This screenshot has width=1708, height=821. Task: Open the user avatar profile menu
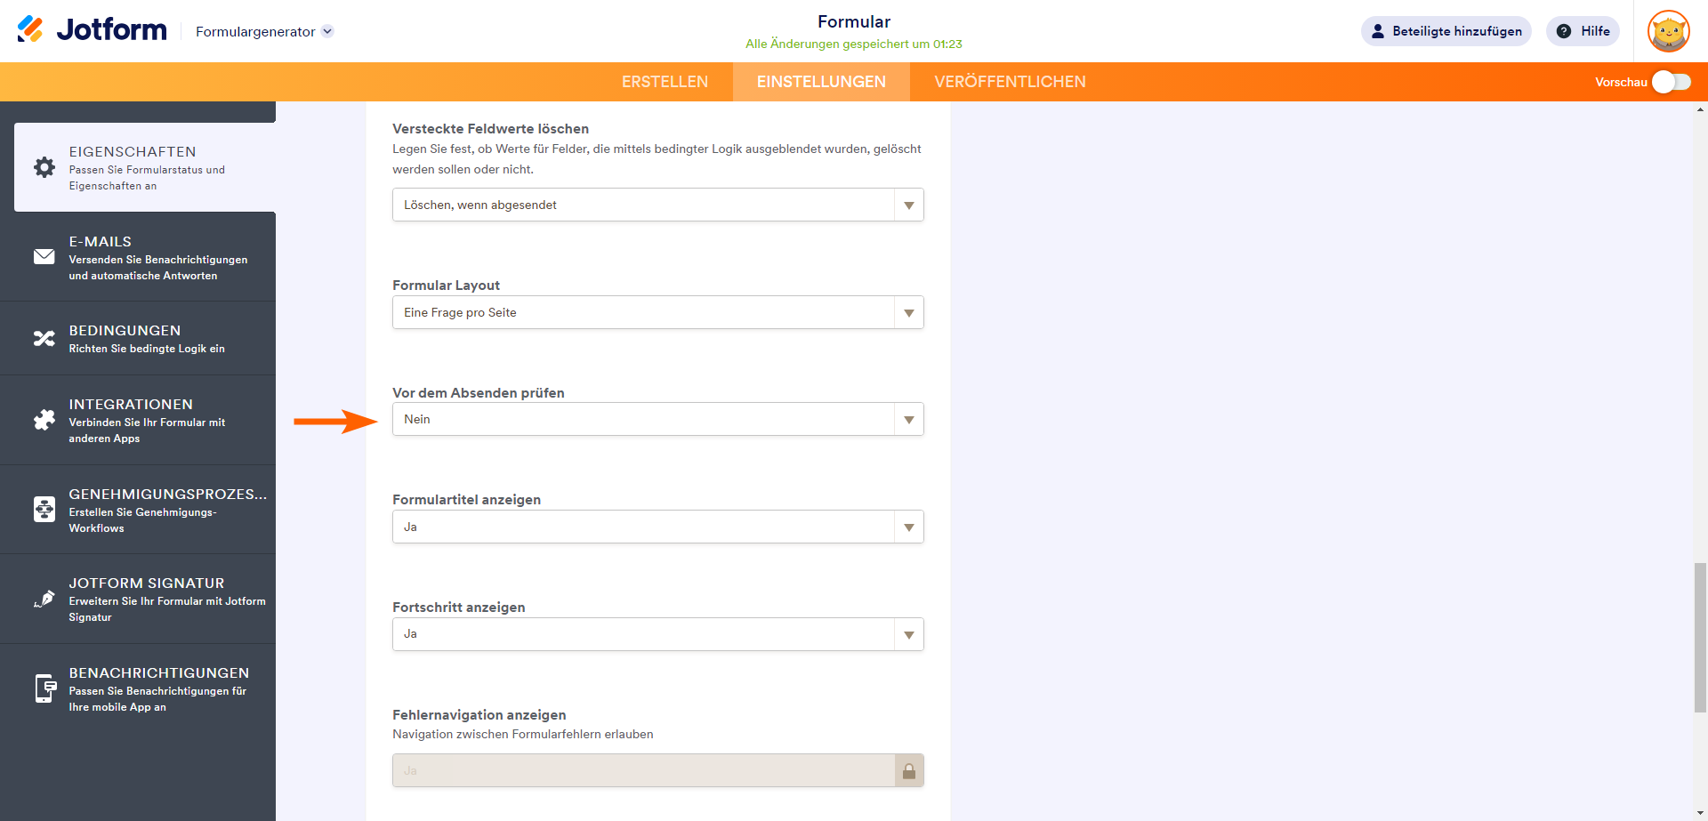click(1668, 31)
